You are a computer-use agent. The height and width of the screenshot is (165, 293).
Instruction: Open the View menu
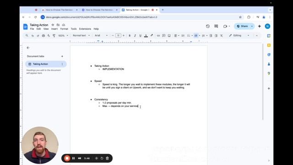tap(46, 29)
